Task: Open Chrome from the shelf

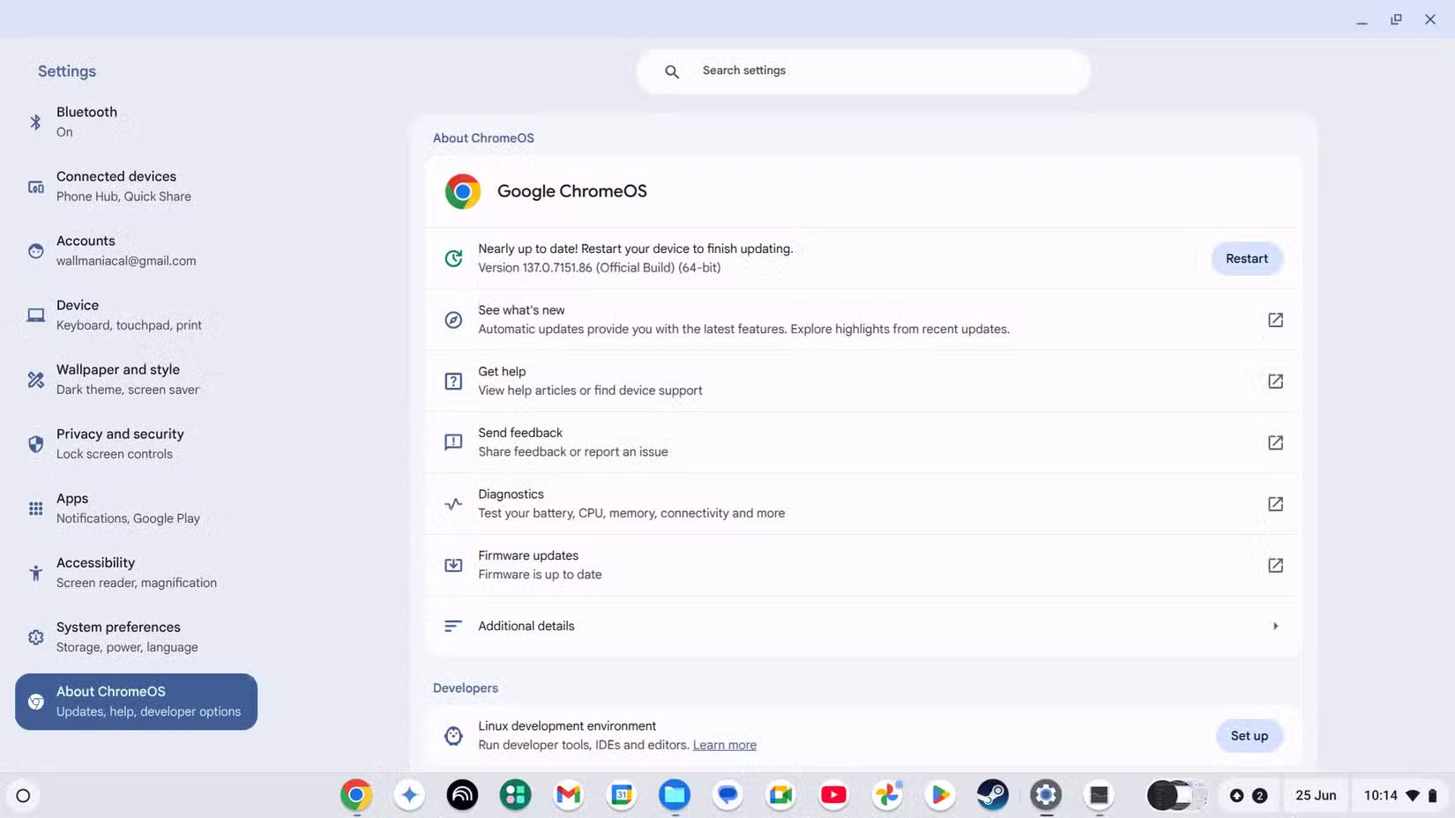Action: (x=355, y=794)
